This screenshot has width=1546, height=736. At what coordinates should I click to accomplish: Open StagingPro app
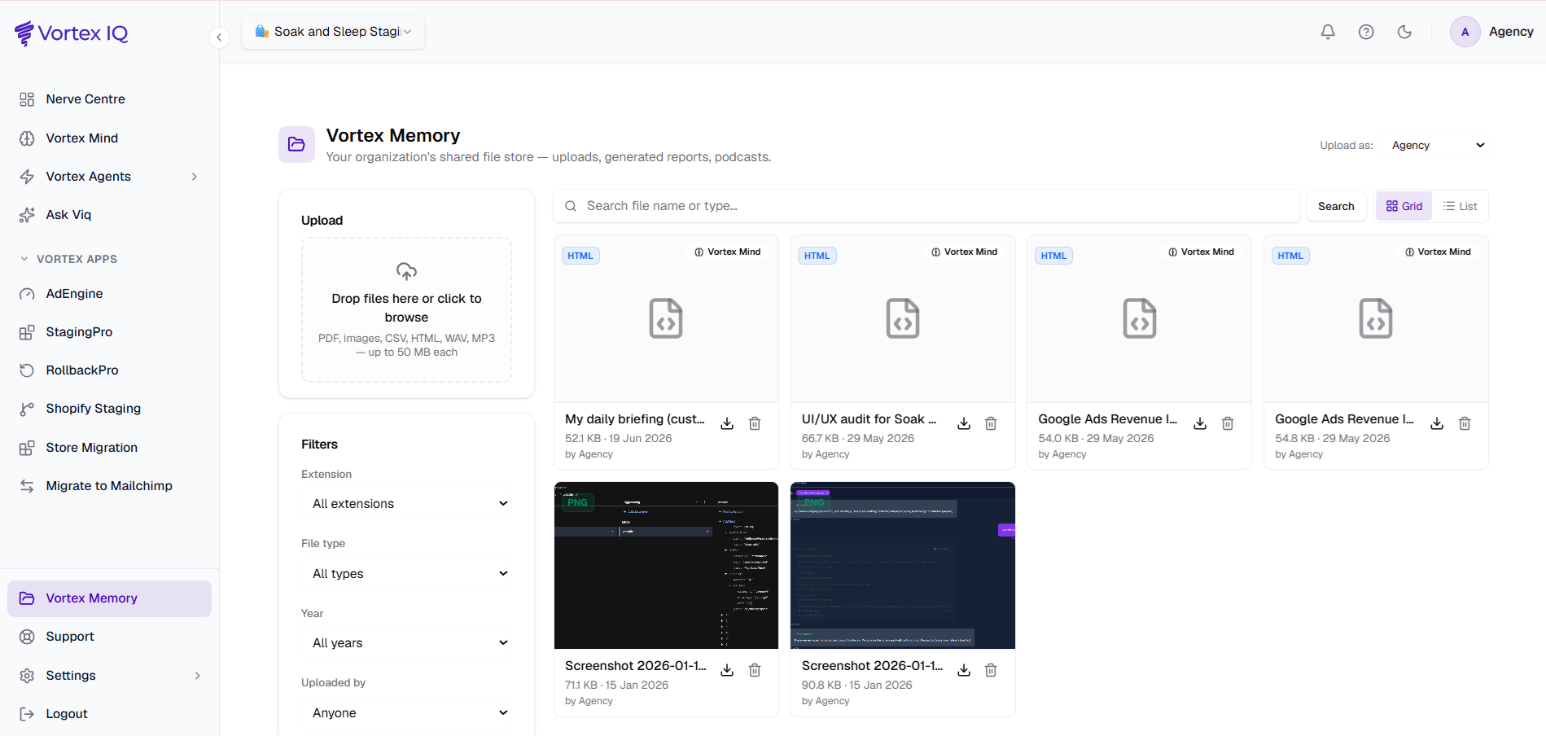tap(110, 332)
